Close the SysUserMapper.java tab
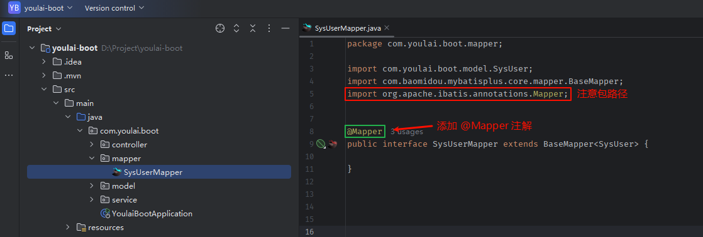 point(387,28)
